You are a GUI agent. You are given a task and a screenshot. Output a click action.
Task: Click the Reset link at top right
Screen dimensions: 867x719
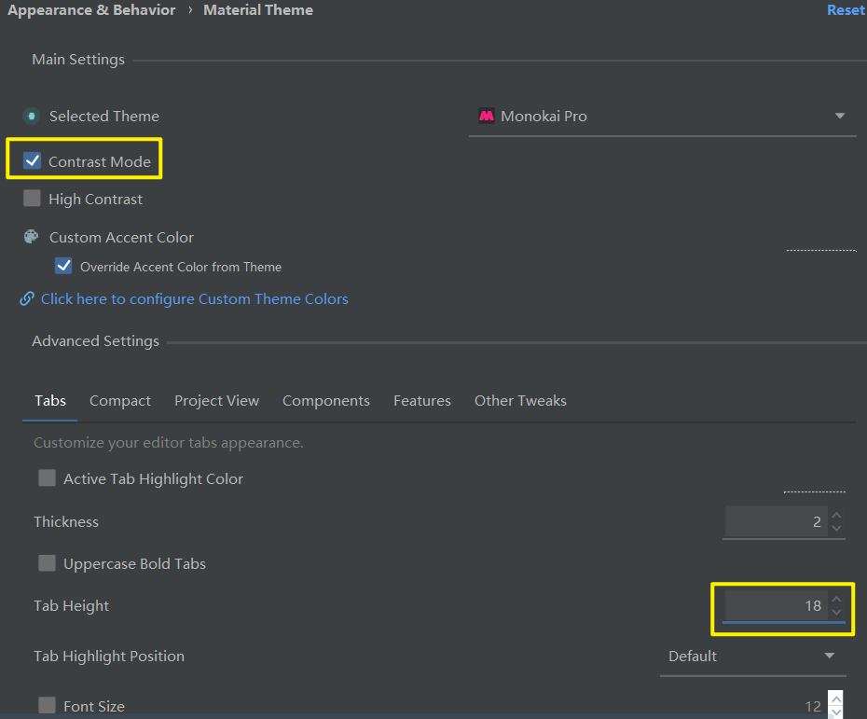coord(846,10)
